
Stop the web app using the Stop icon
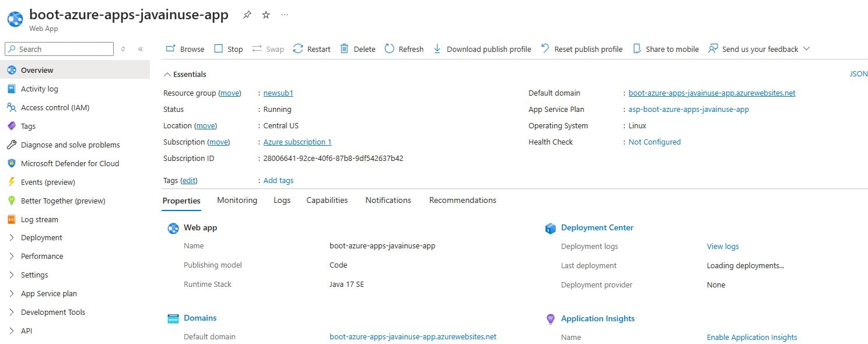[x=219, y=49]
